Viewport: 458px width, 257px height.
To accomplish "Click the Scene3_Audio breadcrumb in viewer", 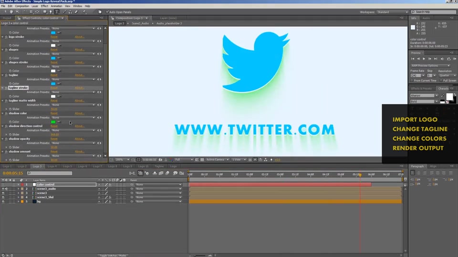I will click(140, 23).
